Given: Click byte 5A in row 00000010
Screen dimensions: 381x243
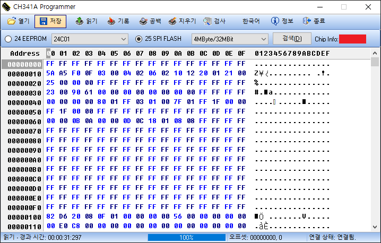Looking at the screenshot, I should [x=50, y=73].
